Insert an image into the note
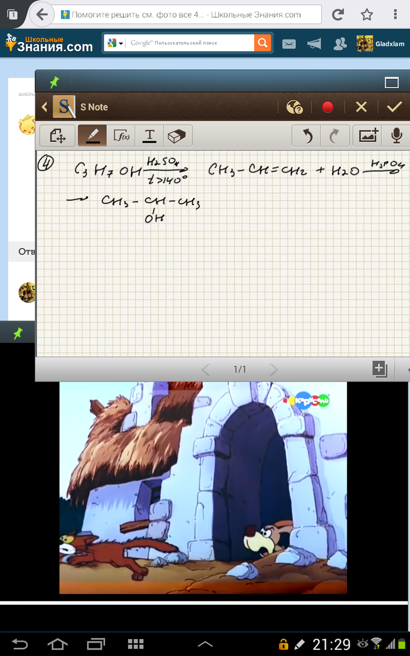410x656 pixels. click(x=368, y=136)
